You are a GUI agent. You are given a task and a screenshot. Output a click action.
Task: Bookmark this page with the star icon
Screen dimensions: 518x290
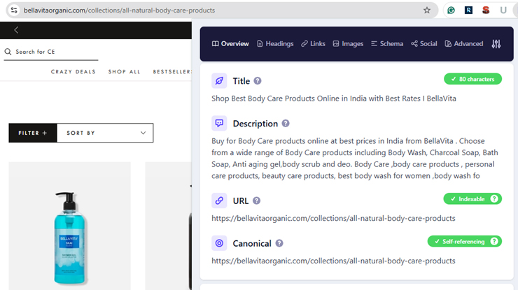coord(427,10)
